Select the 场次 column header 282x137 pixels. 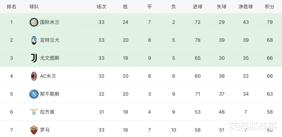pos(102,7)
